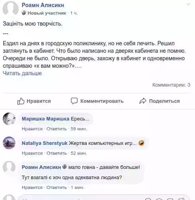Show the Комментарии: 3 count
Screen dimensions: 195x200
pyautogui.click(x=171, y=85)
